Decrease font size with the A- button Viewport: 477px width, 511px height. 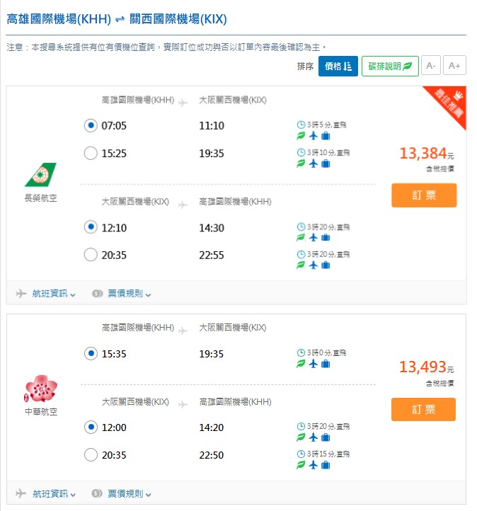pos(430,67)
